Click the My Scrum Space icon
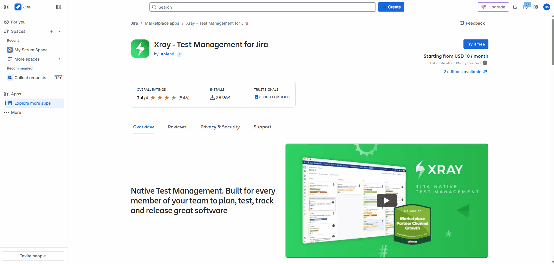The height and width of the screenshot is (264, 554). (10, 50)
